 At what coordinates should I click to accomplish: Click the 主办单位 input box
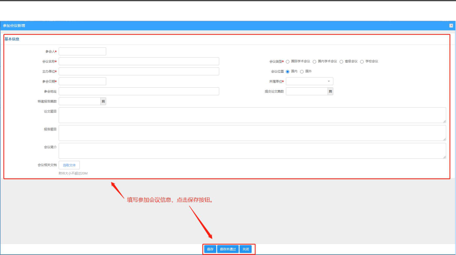(139, 71)
